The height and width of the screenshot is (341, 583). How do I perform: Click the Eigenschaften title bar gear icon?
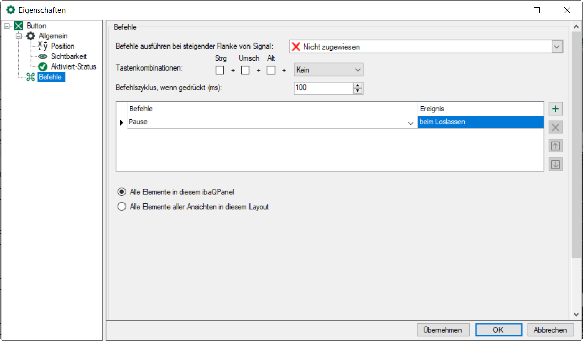click(11, 10)
